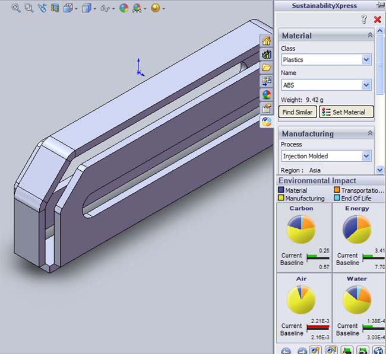Click the View Settings gold sphere icon
Viewport: 386px width, 354px height.
point(156,8)
